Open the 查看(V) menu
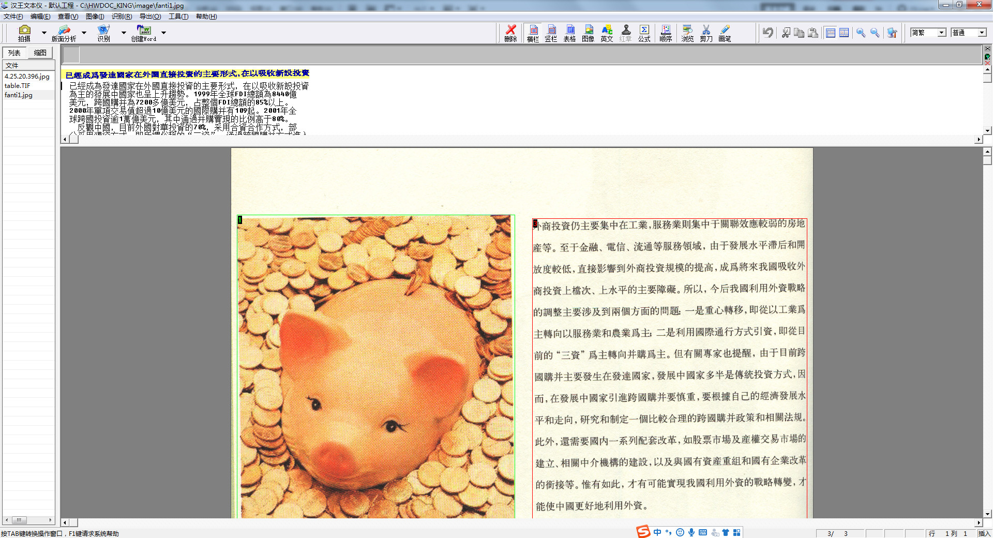This screenshot has width=993, height=538. click(x=68, y=17)
